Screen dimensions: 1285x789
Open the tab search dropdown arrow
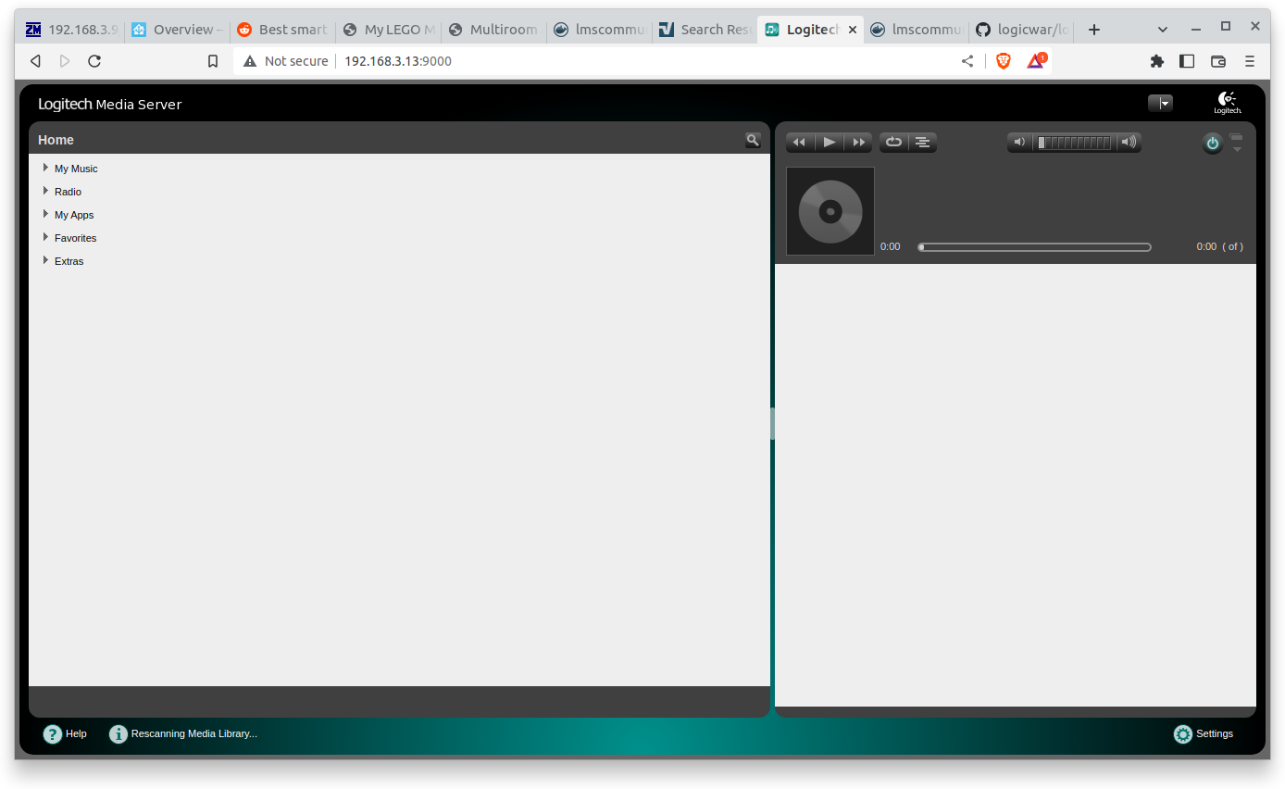[x=1163, y=29]
